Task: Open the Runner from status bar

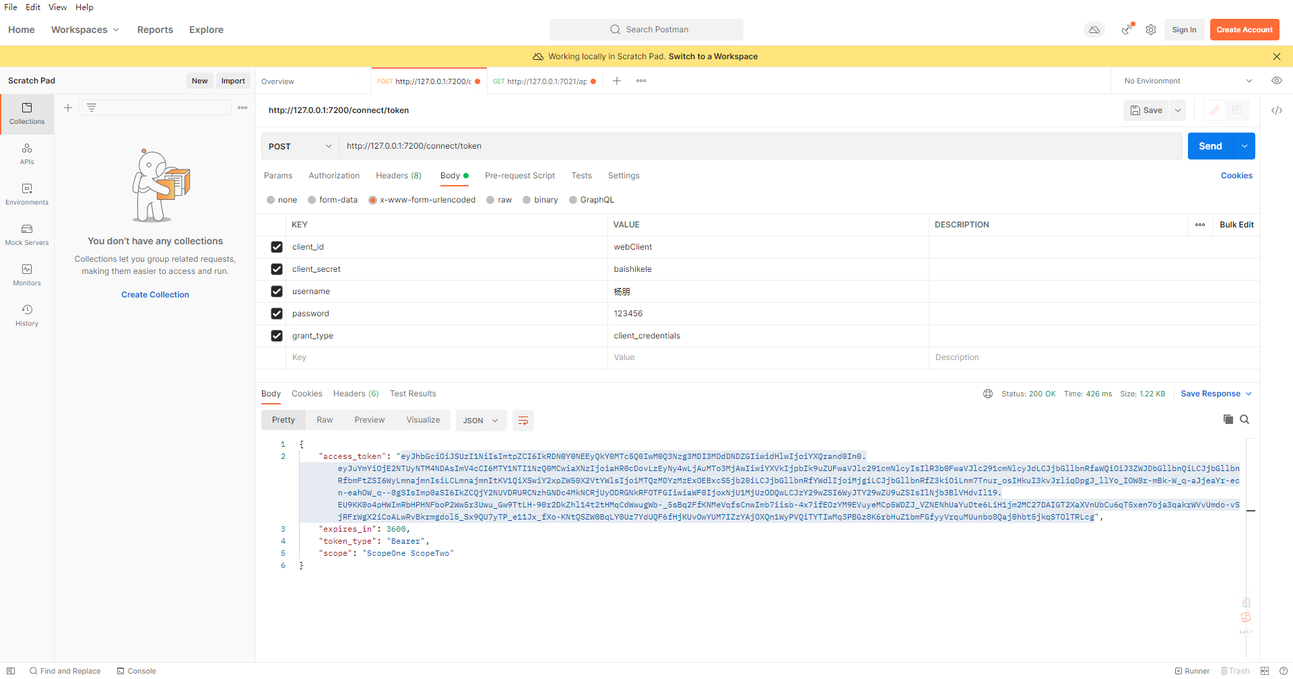Action: [1192, 671]
